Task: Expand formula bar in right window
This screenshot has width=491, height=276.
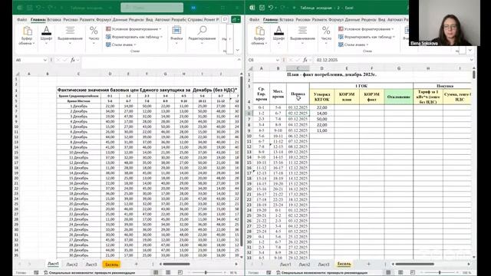Action: [472, 60]
